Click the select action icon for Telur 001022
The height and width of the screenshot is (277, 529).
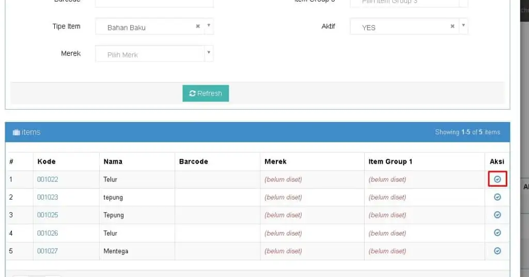click(x=497, y=179)
